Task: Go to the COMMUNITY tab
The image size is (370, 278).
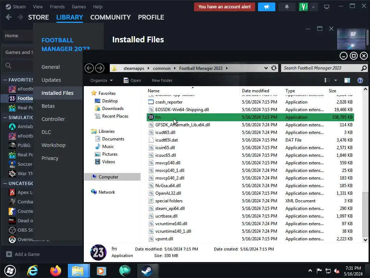Action: [111, 17]
